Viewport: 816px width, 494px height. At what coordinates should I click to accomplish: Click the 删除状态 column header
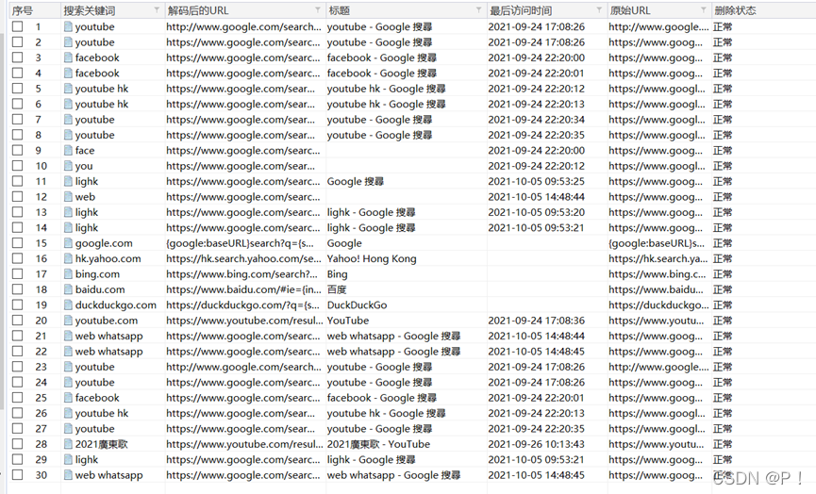[735, 10]
